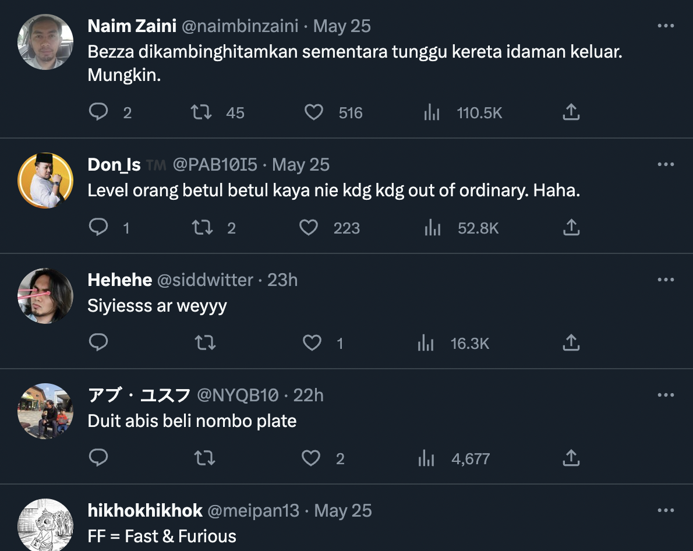Open the @naimbinzaini profile handle
The height and width of the screenshot is (551, 693).
240,26
